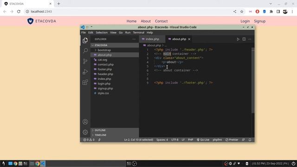Click the Login link
Screen dimensions: 297x167
point(245,21)
